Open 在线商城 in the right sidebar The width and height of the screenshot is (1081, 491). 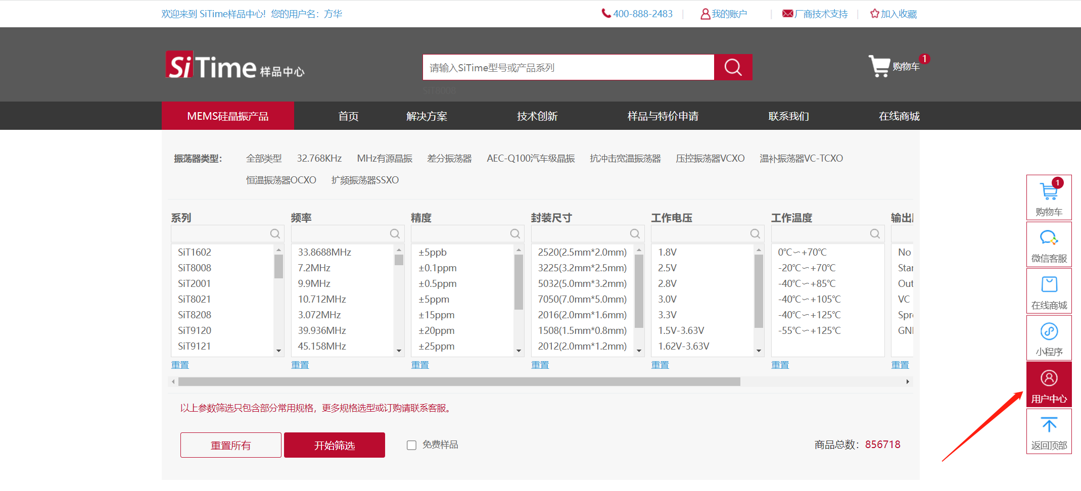[x=1049, y=291]
